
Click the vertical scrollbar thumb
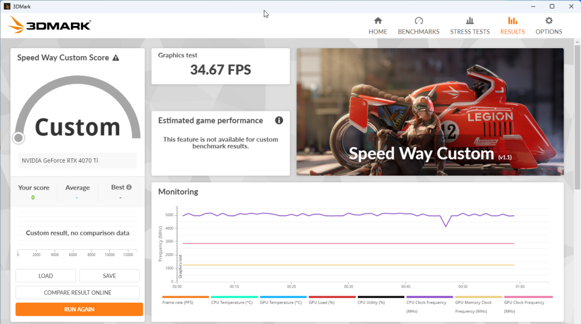pyautogui.click(x=577, y=118)
